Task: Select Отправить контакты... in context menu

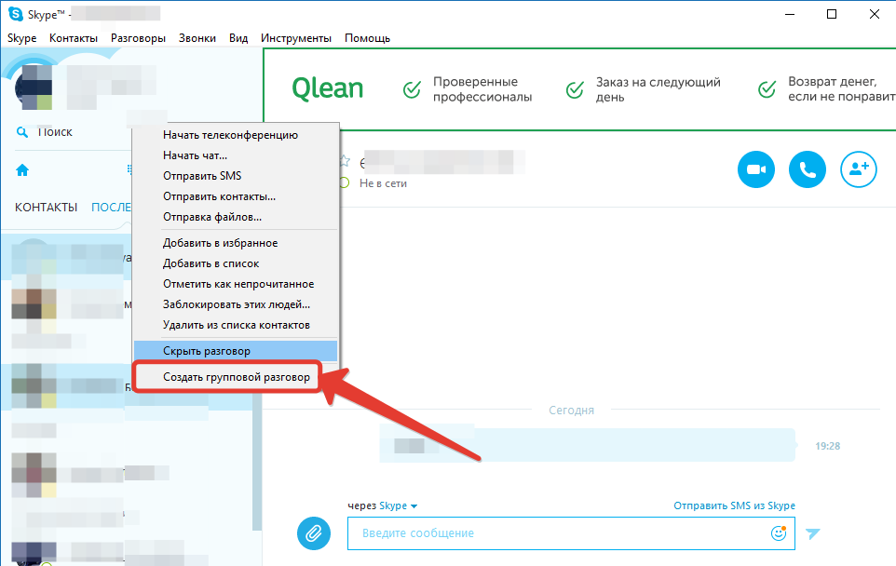Action: click(x=236, y=196)
